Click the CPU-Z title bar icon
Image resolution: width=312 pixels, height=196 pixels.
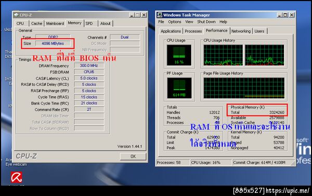coord(16,15)
